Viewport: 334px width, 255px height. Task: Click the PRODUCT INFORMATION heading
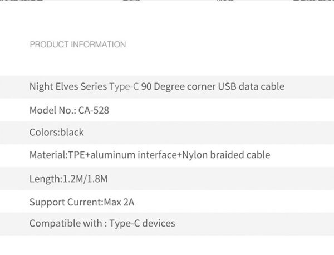tap(78, 45)
